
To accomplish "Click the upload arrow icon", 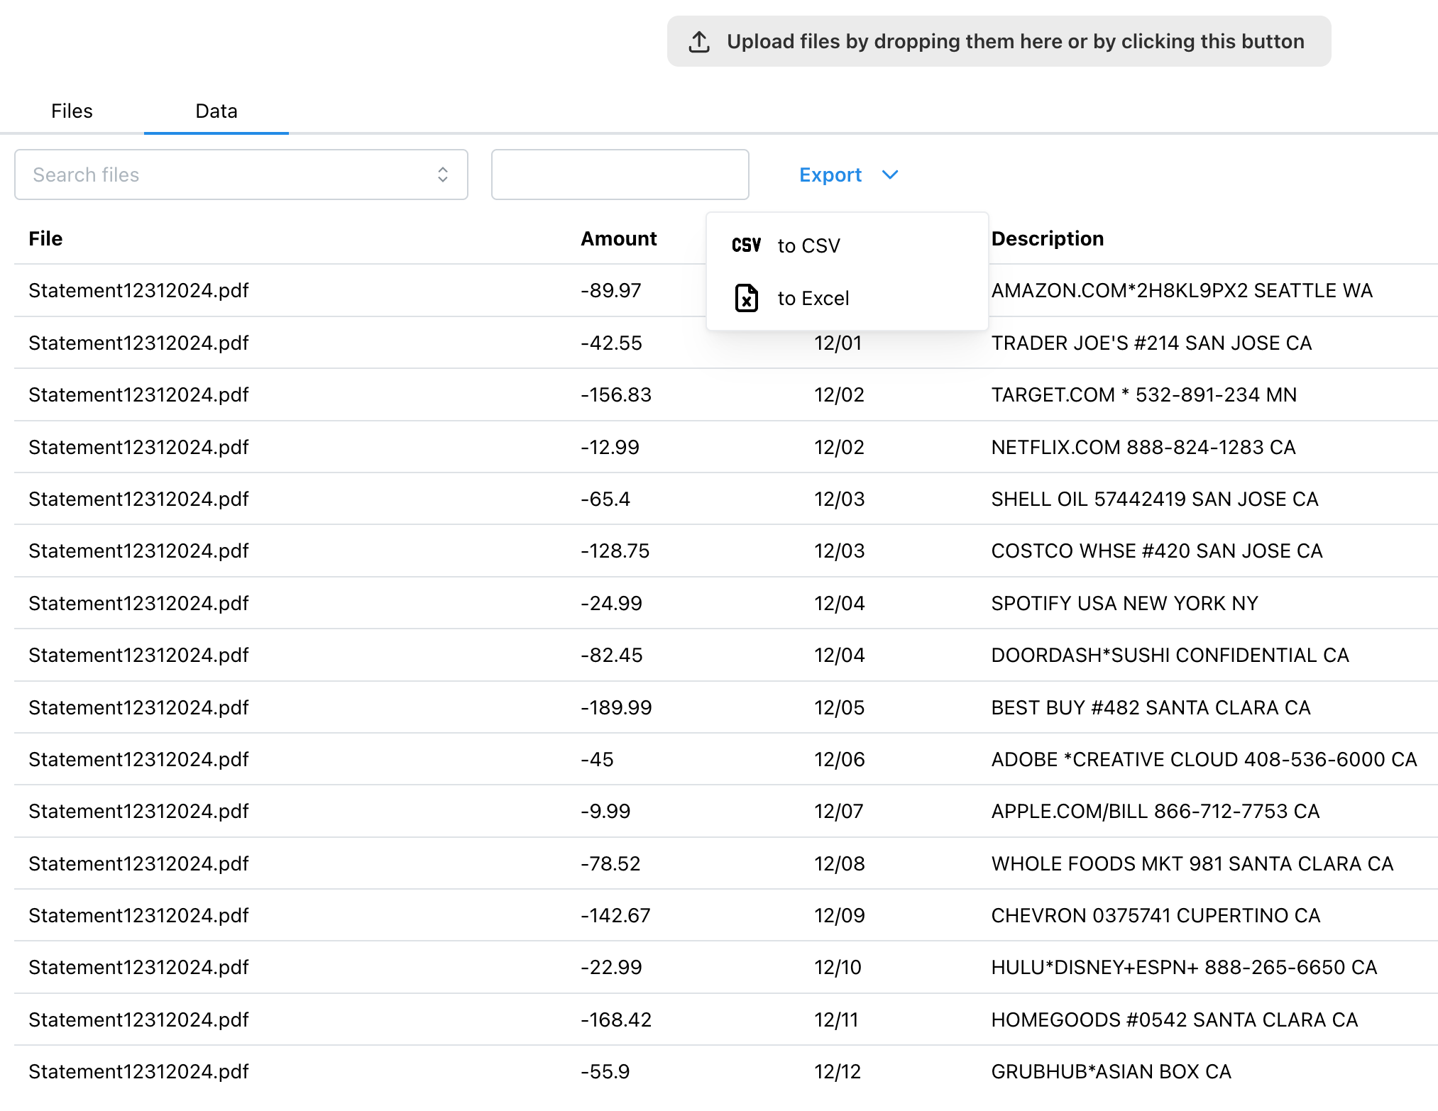I will tap(699, 42).
